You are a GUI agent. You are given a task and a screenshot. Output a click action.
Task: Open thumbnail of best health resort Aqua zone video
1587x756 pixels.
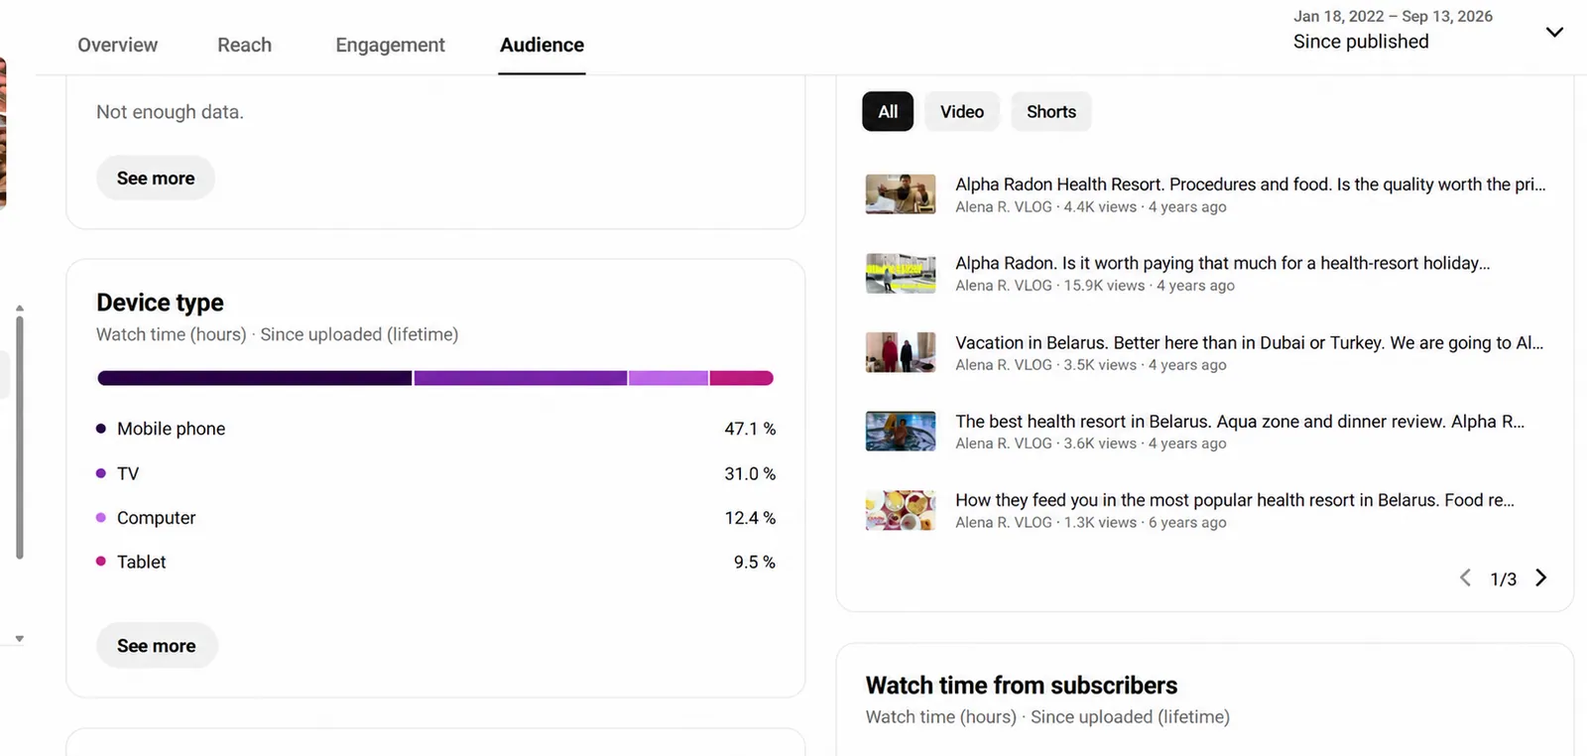tap(901, 432)
